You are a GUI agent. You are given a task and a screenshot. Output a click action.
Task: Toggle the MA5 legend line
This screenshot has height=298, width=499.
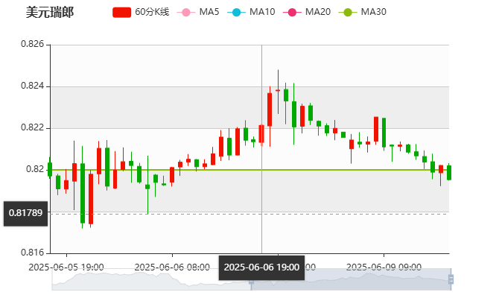[x=198, y=12]
